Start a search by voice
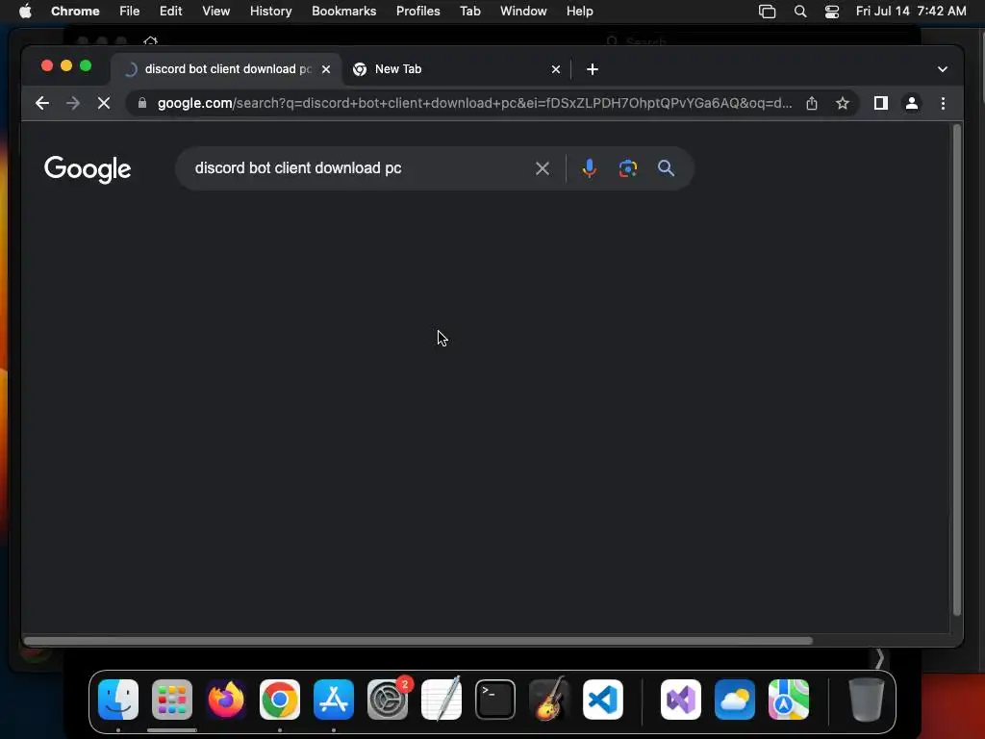985x739 pixels. coord(590,168)
